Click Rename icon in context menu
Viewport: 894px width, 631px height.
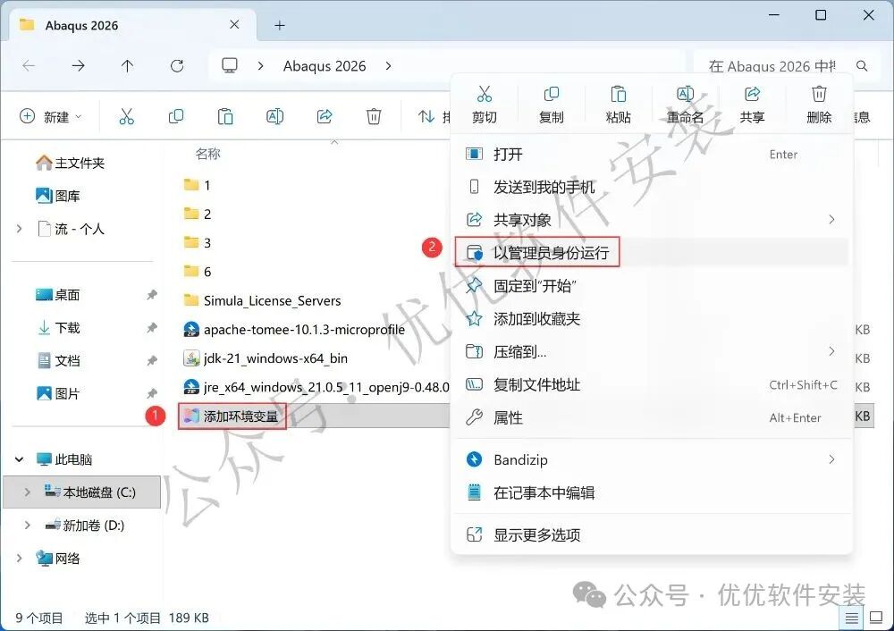pyautogui.click(x=685, y=94)
